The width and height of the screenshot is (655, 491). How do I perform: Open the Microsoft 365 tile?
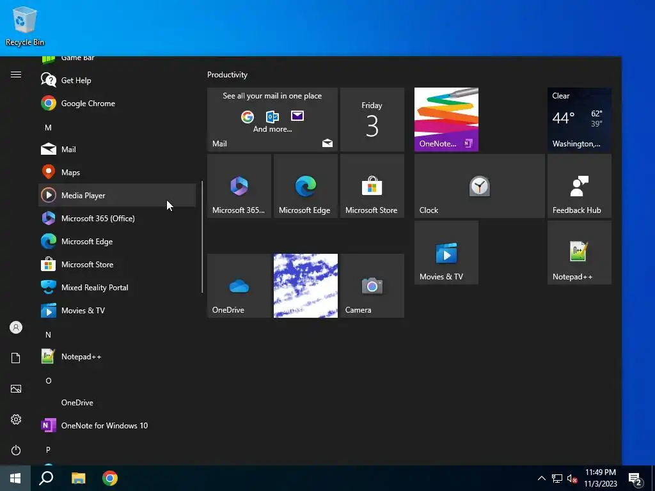coord(239,186)
